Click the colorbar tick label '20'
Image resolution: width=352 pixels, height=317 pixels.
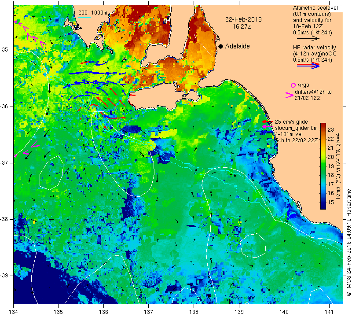click(331, 157)
